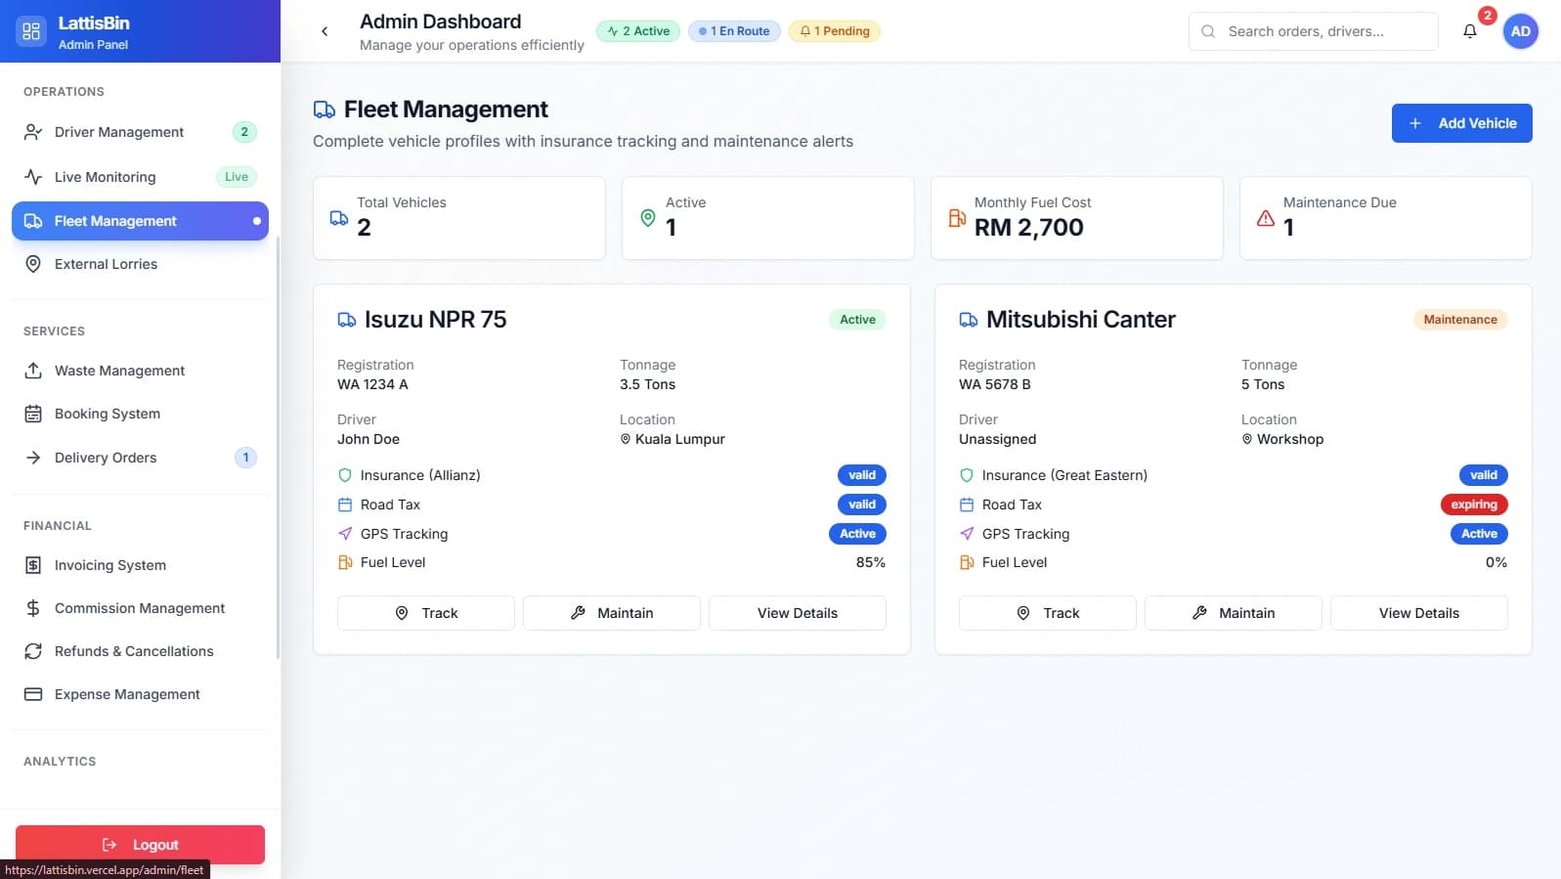Select External Lorries sidebar item
This screenshot has height=879, width=1561.
pos(106,264)
